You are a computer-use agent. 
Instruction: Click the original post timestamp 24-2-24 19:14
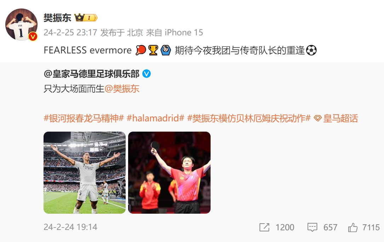[x=70, y=227]
